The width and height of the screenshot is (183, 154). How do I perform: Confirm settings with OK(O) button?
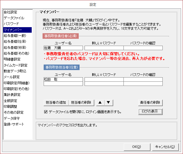[x=137, y=147]
